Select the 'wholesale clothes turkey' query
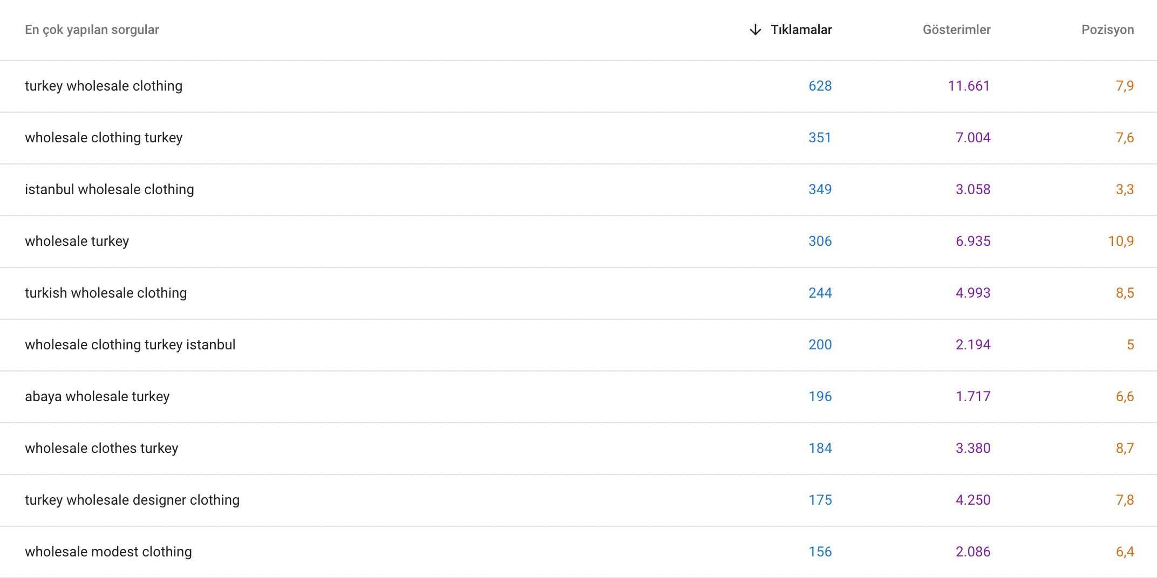 (101, 448)
